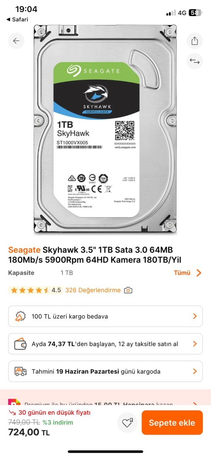The image size is (211, 457).
Task: Tap the compare arrows icon
Action: (195, 61)
